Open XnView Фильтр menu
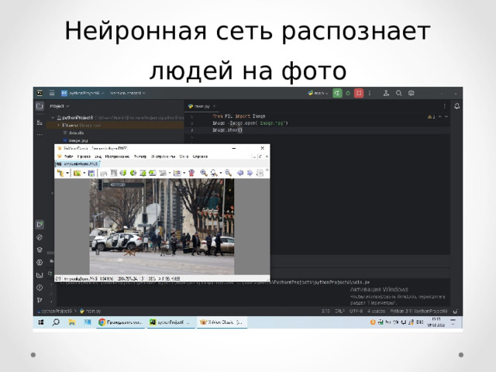 click(x=140, y=157)
